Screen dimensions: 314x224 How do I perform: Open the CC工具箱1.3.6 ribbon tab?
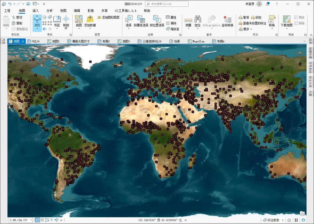126,11
